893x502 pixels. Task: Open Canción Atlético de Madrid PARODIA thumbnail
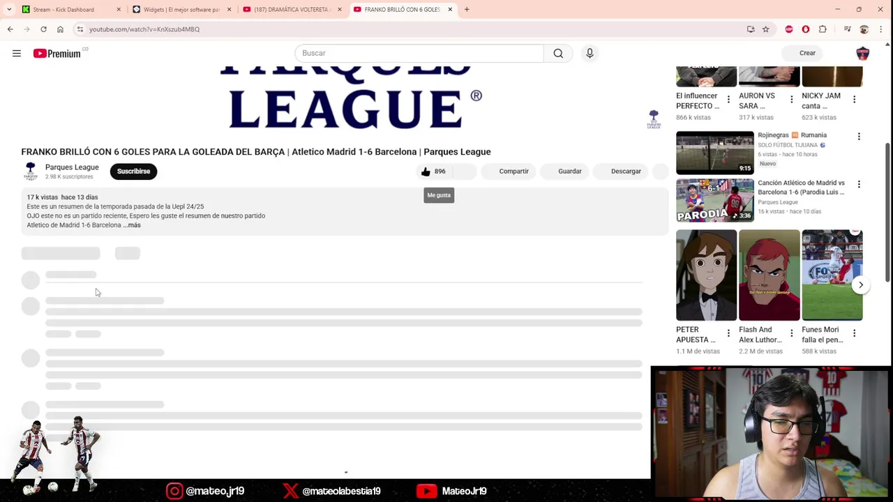pyautogui.click(x=715, y=201)
